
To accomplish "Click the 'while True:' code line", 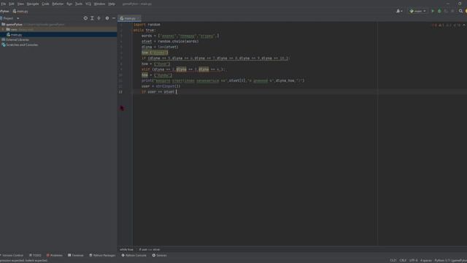I will pos(144,30).
